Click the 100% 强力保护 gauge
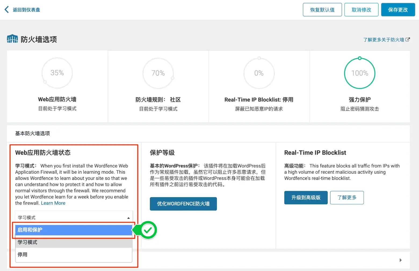The width and height of the screenshot is (419, 271). 360,73
